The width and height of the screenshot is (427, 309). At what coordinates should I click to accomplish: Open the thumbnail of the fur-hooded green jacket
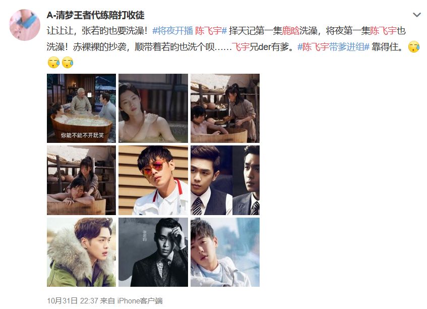tap(82, 252)
